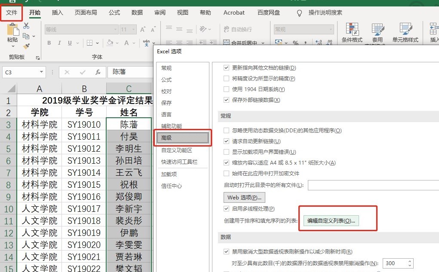Click the Fill Color paint bucket
Screen dimensions: 439x272
(110, 43)
